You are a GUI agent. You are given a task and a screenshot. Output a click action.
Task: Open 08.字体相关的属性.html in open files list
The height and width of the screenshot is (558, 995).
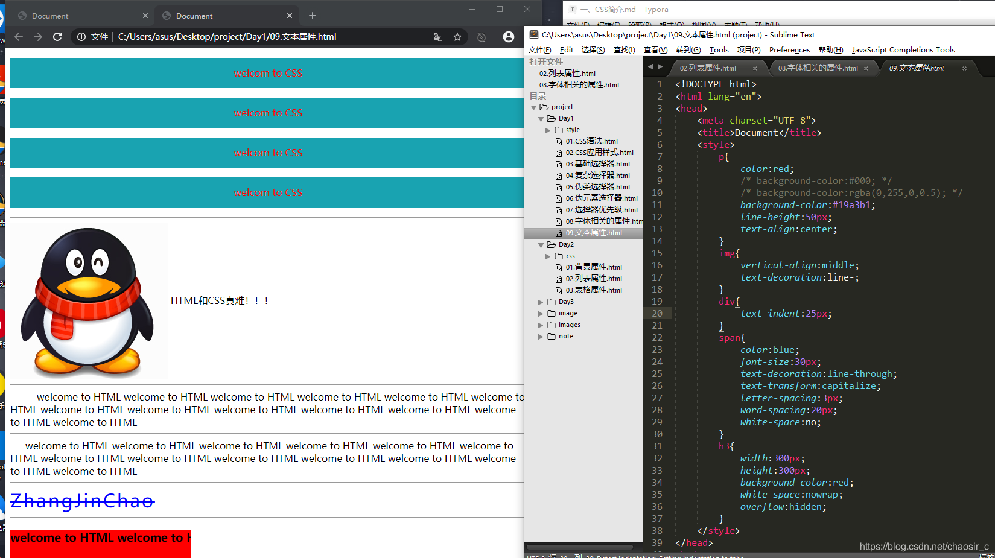coord(579,85)
